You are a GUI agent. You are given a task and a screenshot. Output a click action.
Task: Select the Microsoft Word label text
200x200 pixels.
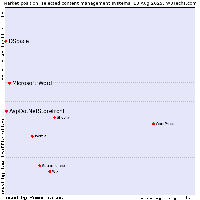32,83
